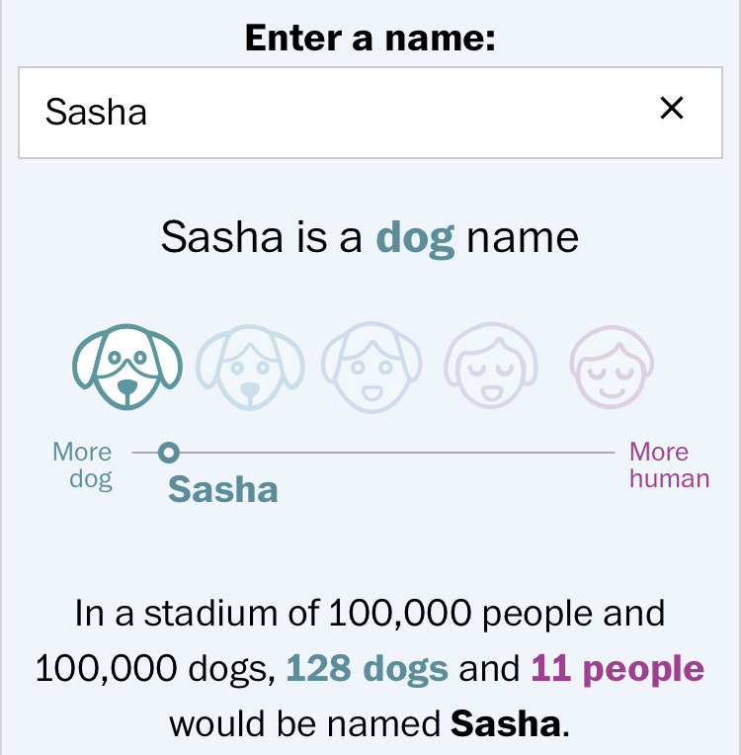Screen dimensions: 741x755
Task: Click the gray dog-to-human scale line
Action: 373,453
